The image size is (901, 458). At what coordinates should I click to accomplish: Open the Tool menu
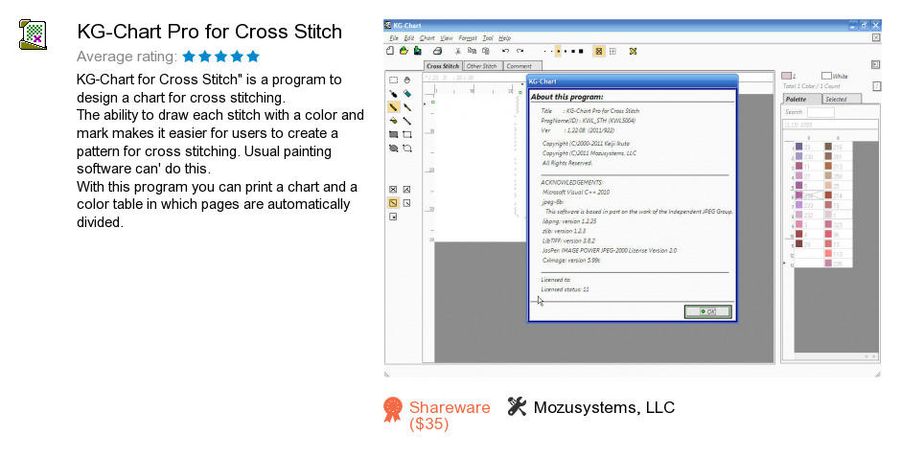tap(488, 38)
